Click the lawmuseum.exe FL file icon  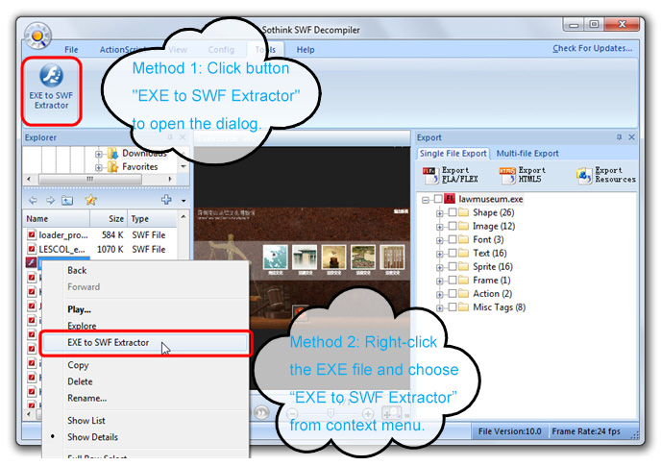(x=450, y=199)
